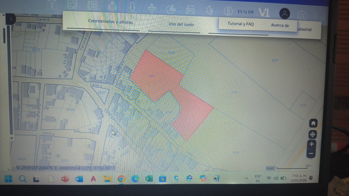
Task: Click the print icon
Action: [x=190, y=10]
